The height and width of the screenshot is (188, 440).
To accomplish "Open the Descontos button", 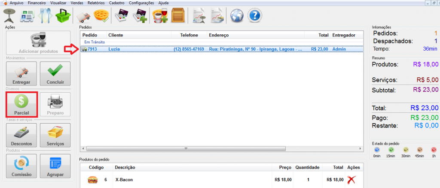I will click(21, 135).
